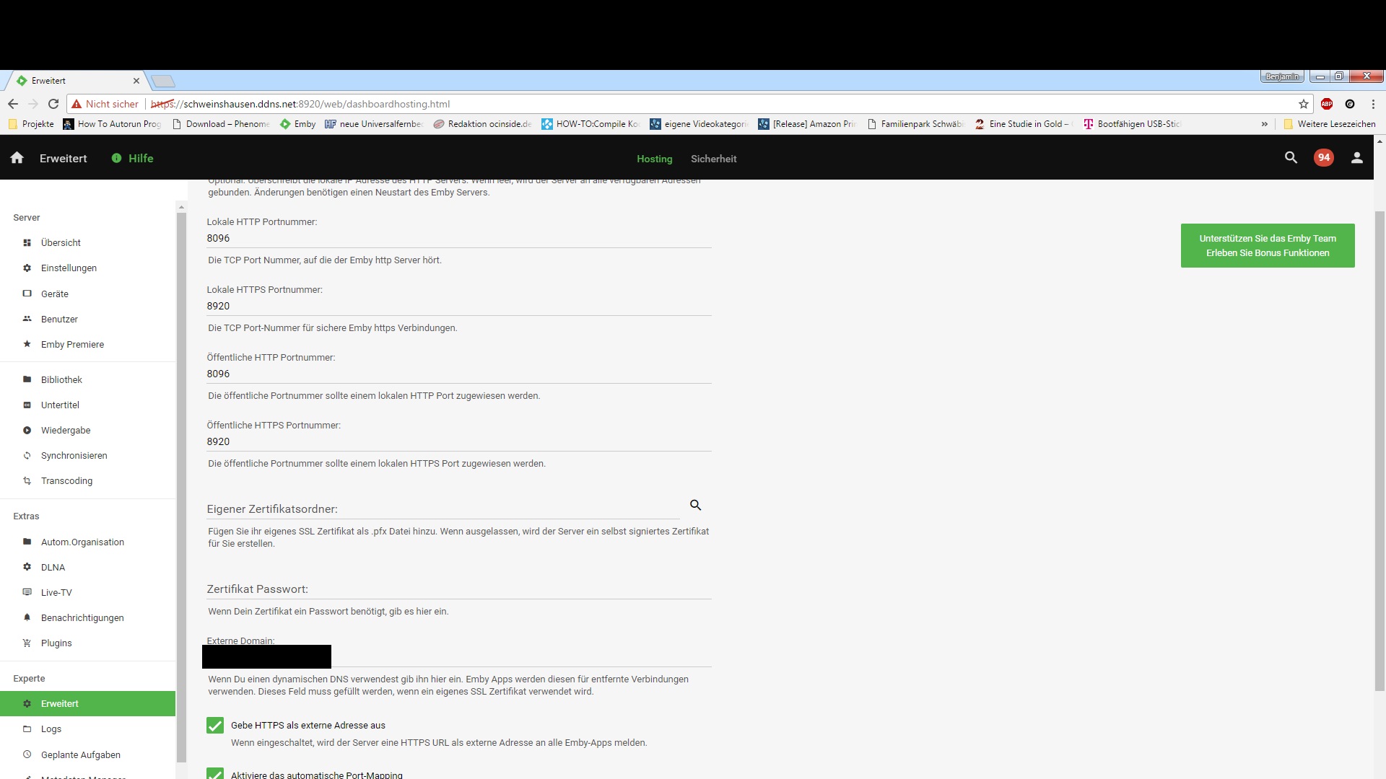Click the Nicht sicher security warning
This screenshot has height=779, width=1386.
point(105,104)
